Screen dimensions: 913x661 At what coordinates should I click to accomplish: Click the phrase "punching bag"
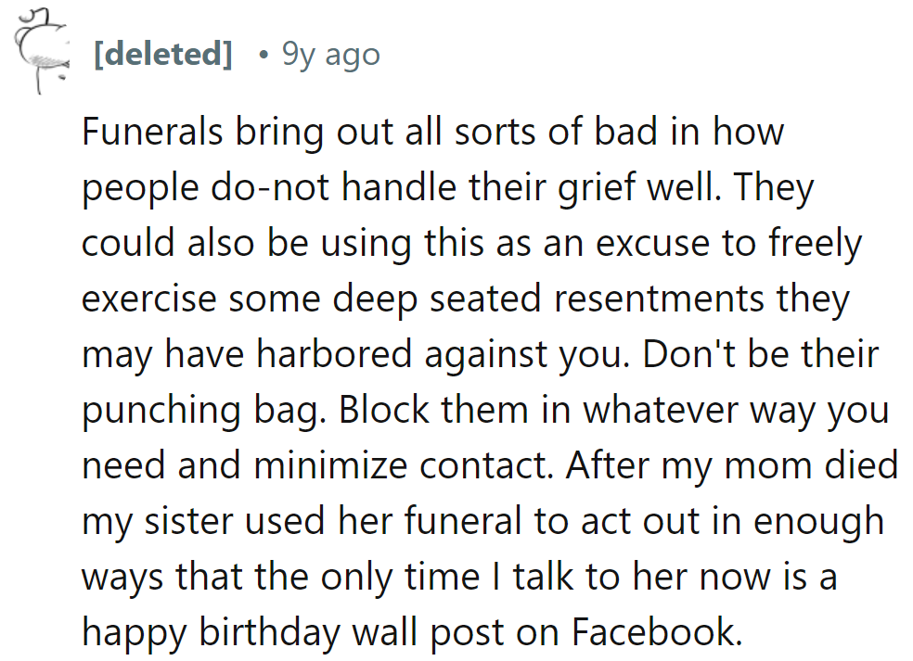coord(200,410)
